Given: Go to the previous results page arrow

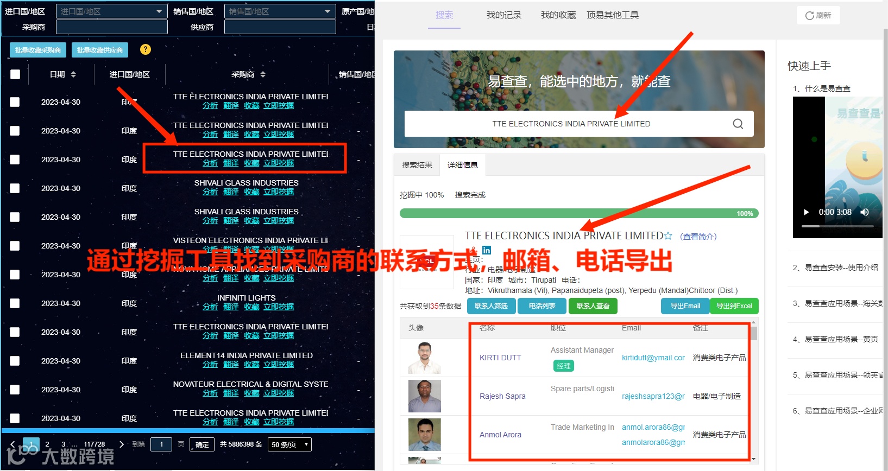Looking at the screenshot, I should coord(13,444).
